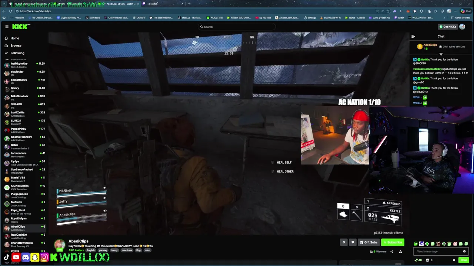Open the rarity.tools bookmark
Viewport: 474px width, 266px height.
pos(93,18)
